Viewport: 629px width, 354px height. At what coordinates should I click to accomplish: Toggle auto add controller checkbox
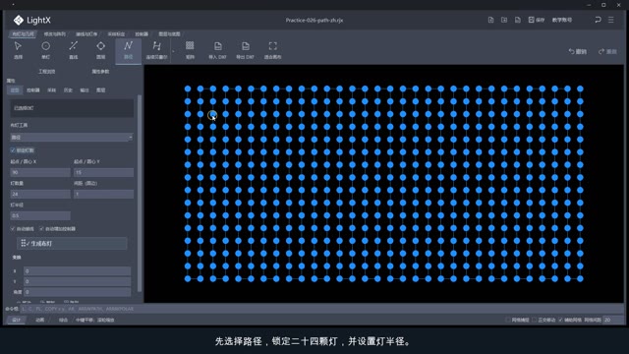pyautogui.click(x=41, y=229)
